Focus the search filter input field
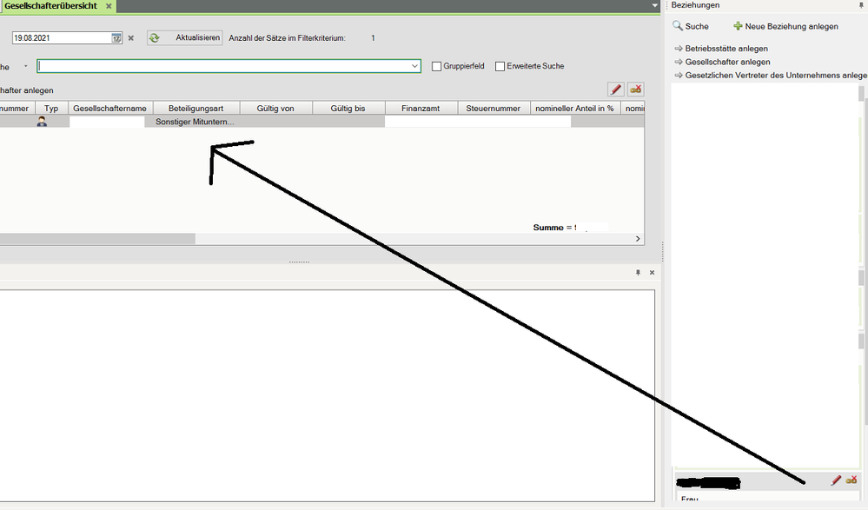The width and height of the screenshot is (868, 510). pos(223,66)
